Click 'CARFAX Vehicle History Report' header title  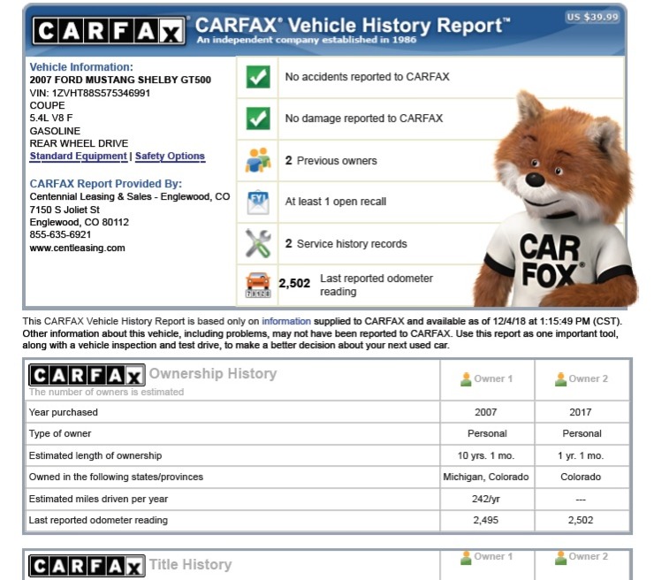(x=353, y=25)
